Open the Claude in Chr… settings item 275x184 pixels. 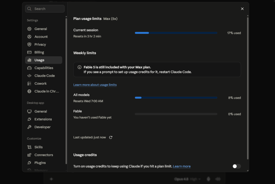[44, 91]
